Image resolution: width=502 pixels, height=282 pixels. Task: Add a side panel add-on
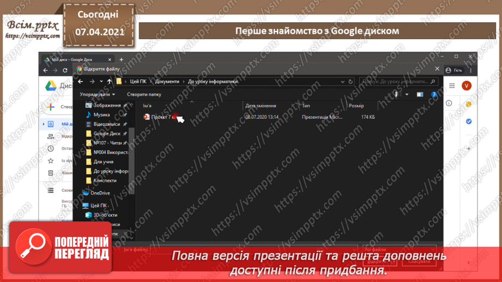pyautogui.click(x=469, y=149)
